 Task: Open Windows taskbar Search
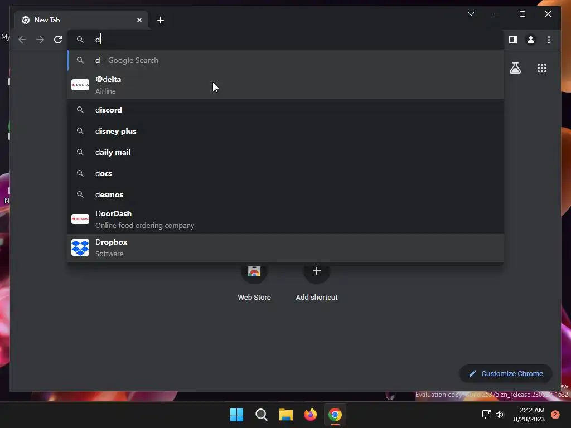coord(261,415)
